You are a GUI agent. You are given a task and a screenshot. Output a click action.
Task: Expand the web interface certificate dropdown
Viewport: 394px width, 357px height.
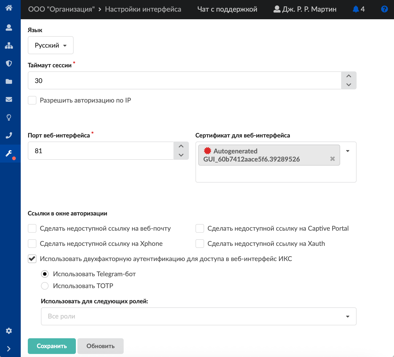[x=348, y=151]
